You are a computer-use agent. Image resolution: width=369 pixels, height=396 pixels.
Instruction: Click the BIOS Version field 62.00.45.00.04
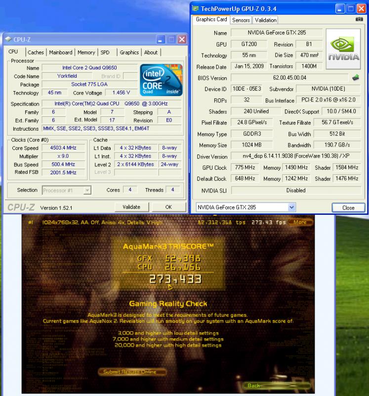289,78
